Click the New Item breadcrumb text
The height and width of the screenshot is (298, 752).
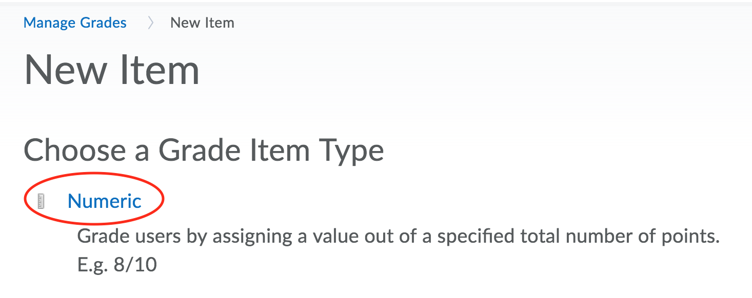[202, 23]
